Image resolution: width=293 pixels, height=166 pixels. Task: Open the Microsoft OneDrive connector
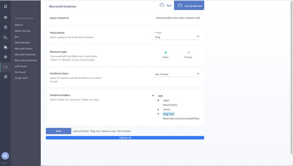click(25, 55)
